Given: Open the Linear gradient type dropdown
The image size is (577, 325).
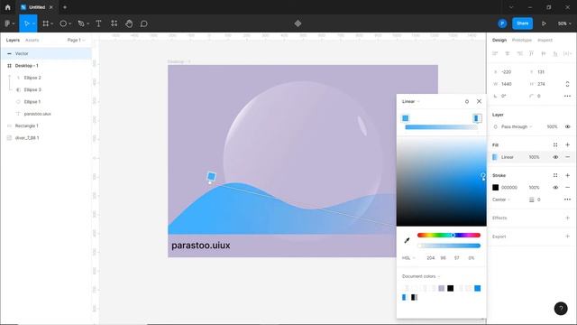Looking at the screenshot, I should point(411,101).
